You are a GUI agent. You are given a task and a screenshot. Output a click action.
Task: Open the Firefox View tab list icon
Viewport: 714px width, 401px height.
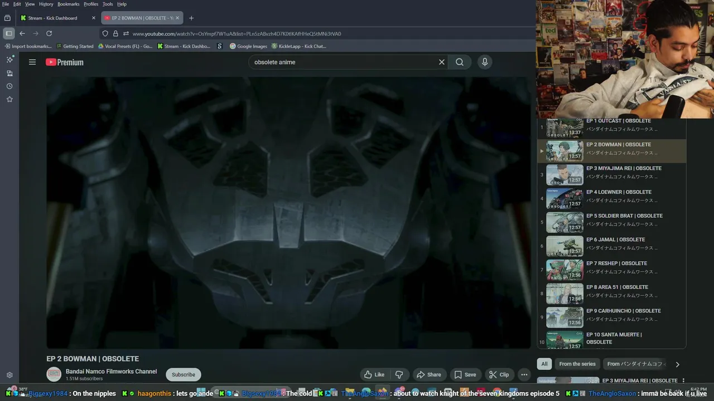(x=7, y=18)
